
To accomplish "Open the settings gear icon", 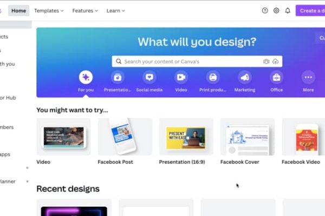I will tap(276, 11).
